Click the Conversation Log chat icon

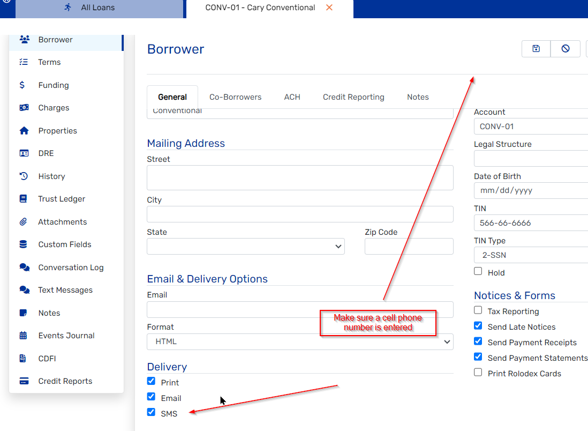pyautogui.click(x=25, y=267)
